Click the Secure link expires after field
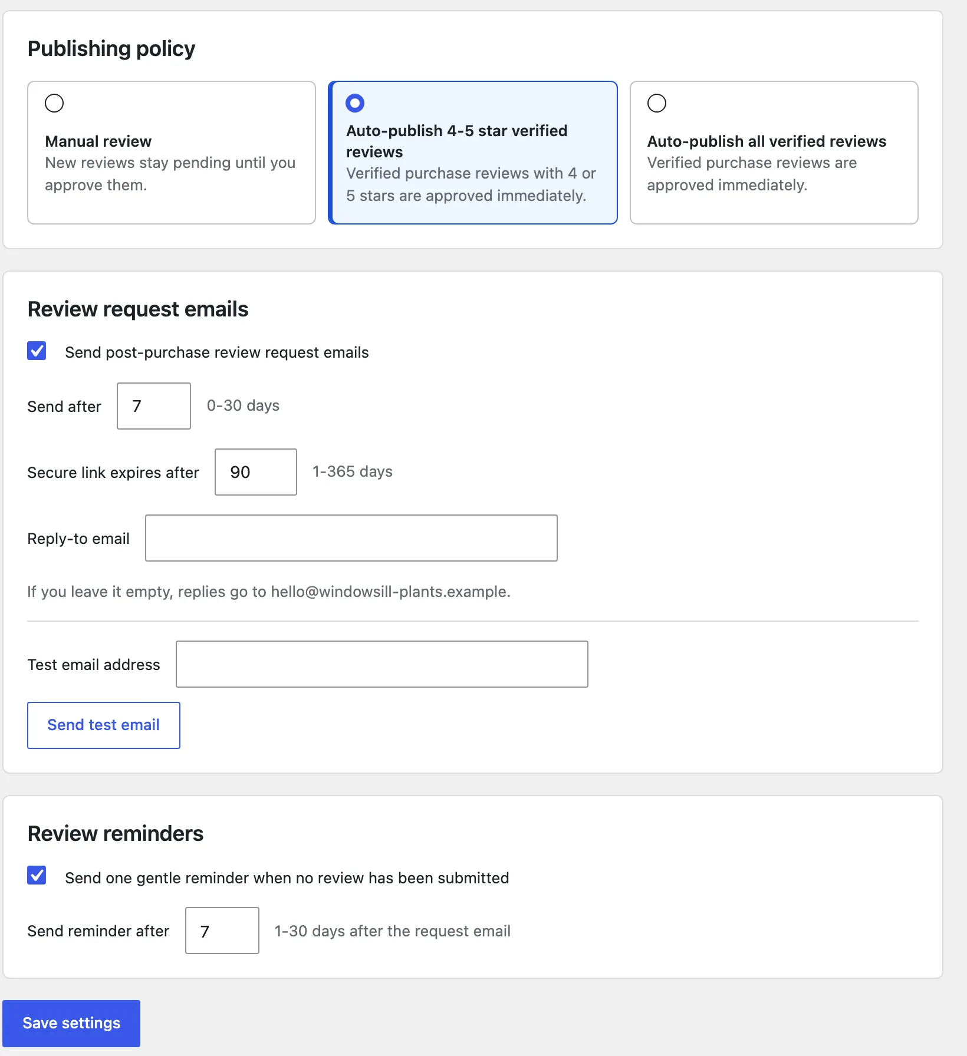This screenshot has width=967, height=1056. (256, 472)
